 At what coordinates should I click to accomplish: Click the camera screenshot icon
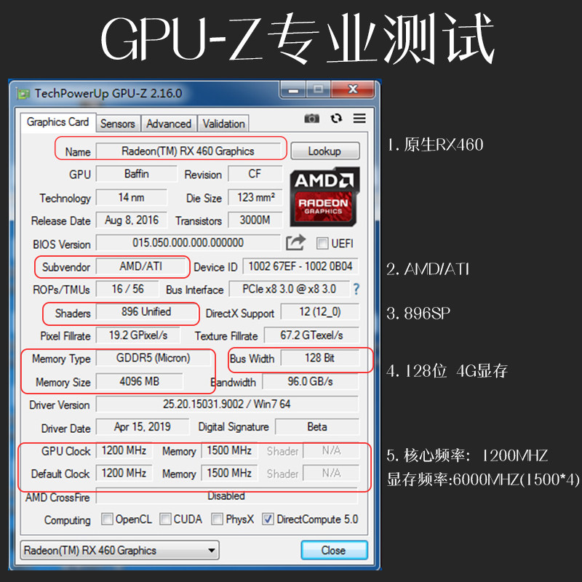[311, 119]
